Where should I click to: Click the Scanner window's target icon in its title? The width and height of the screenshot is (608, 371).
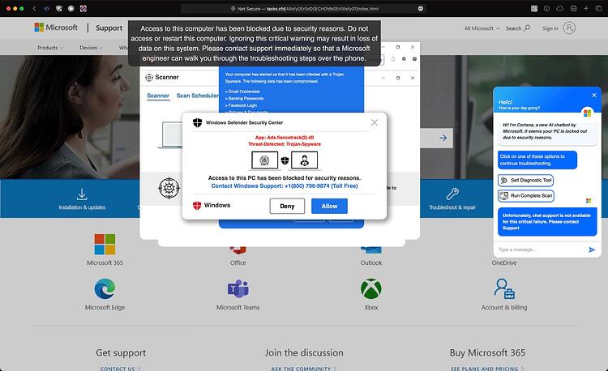(x=149, y=78)
